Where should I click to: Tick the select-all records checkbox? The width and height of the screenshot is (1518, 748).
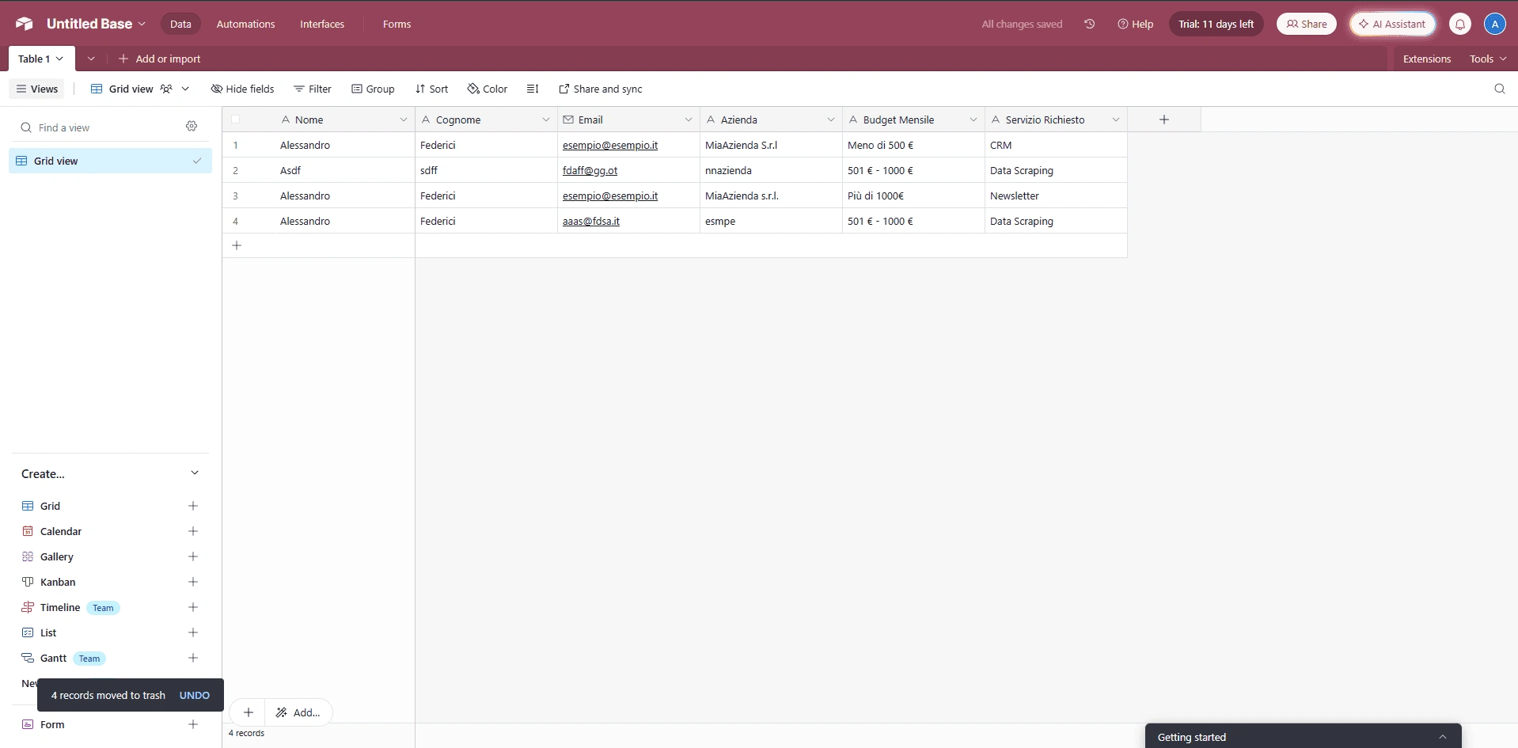pos(236,120)
